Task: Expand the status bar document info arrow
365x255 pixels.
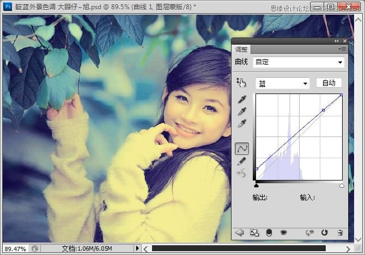Action: 138,248
